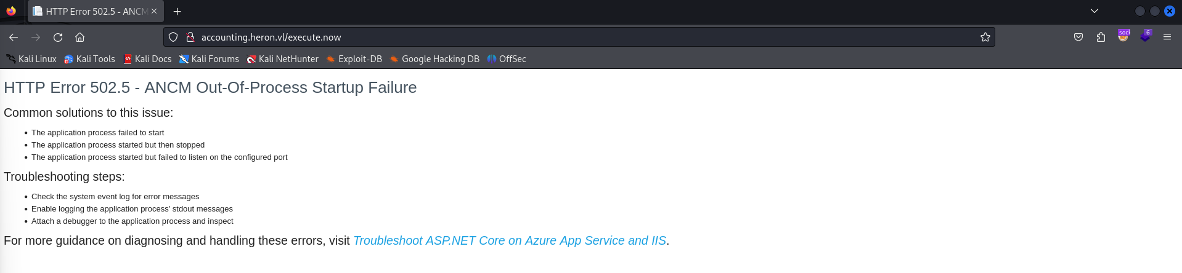Viewport: 1182px width, 273px height.
Task: Close the HTTP Error 502.5 tab
Action: [x=154, y=11]
